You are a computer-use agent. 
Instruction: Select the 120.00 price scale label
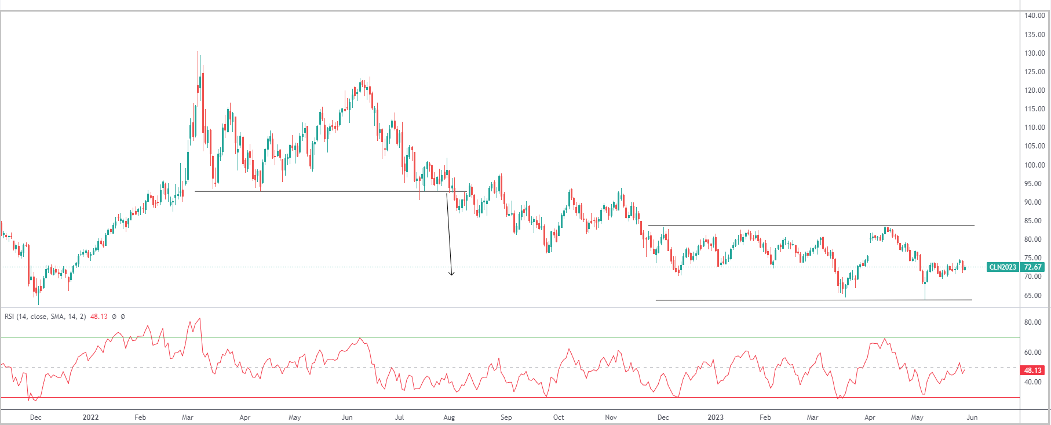1035,90
